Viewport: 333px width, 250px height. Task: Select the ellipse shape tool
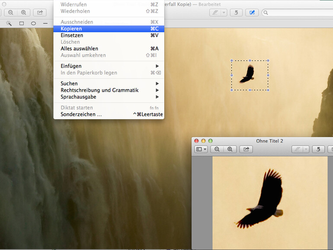point(33,23)
